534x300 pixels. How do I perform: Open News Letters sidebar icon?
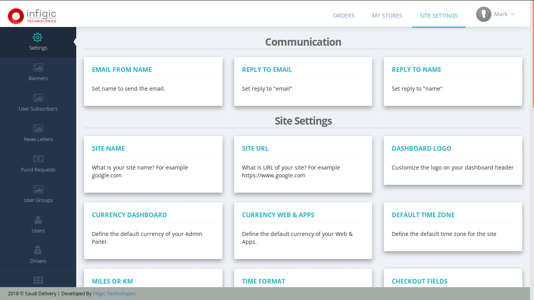tap(38, 129)
